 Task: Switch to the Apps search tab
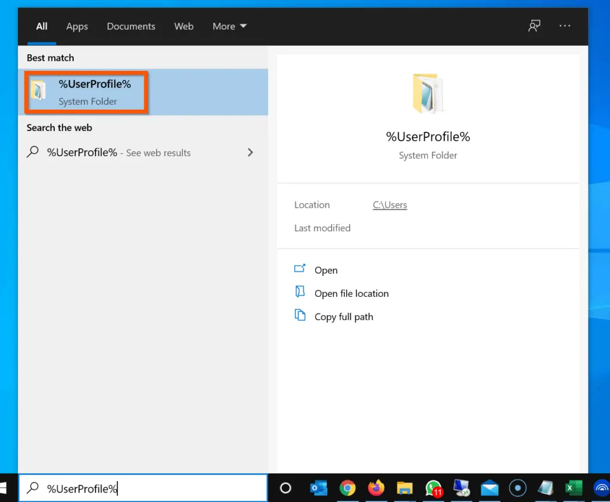click(77, 26)
